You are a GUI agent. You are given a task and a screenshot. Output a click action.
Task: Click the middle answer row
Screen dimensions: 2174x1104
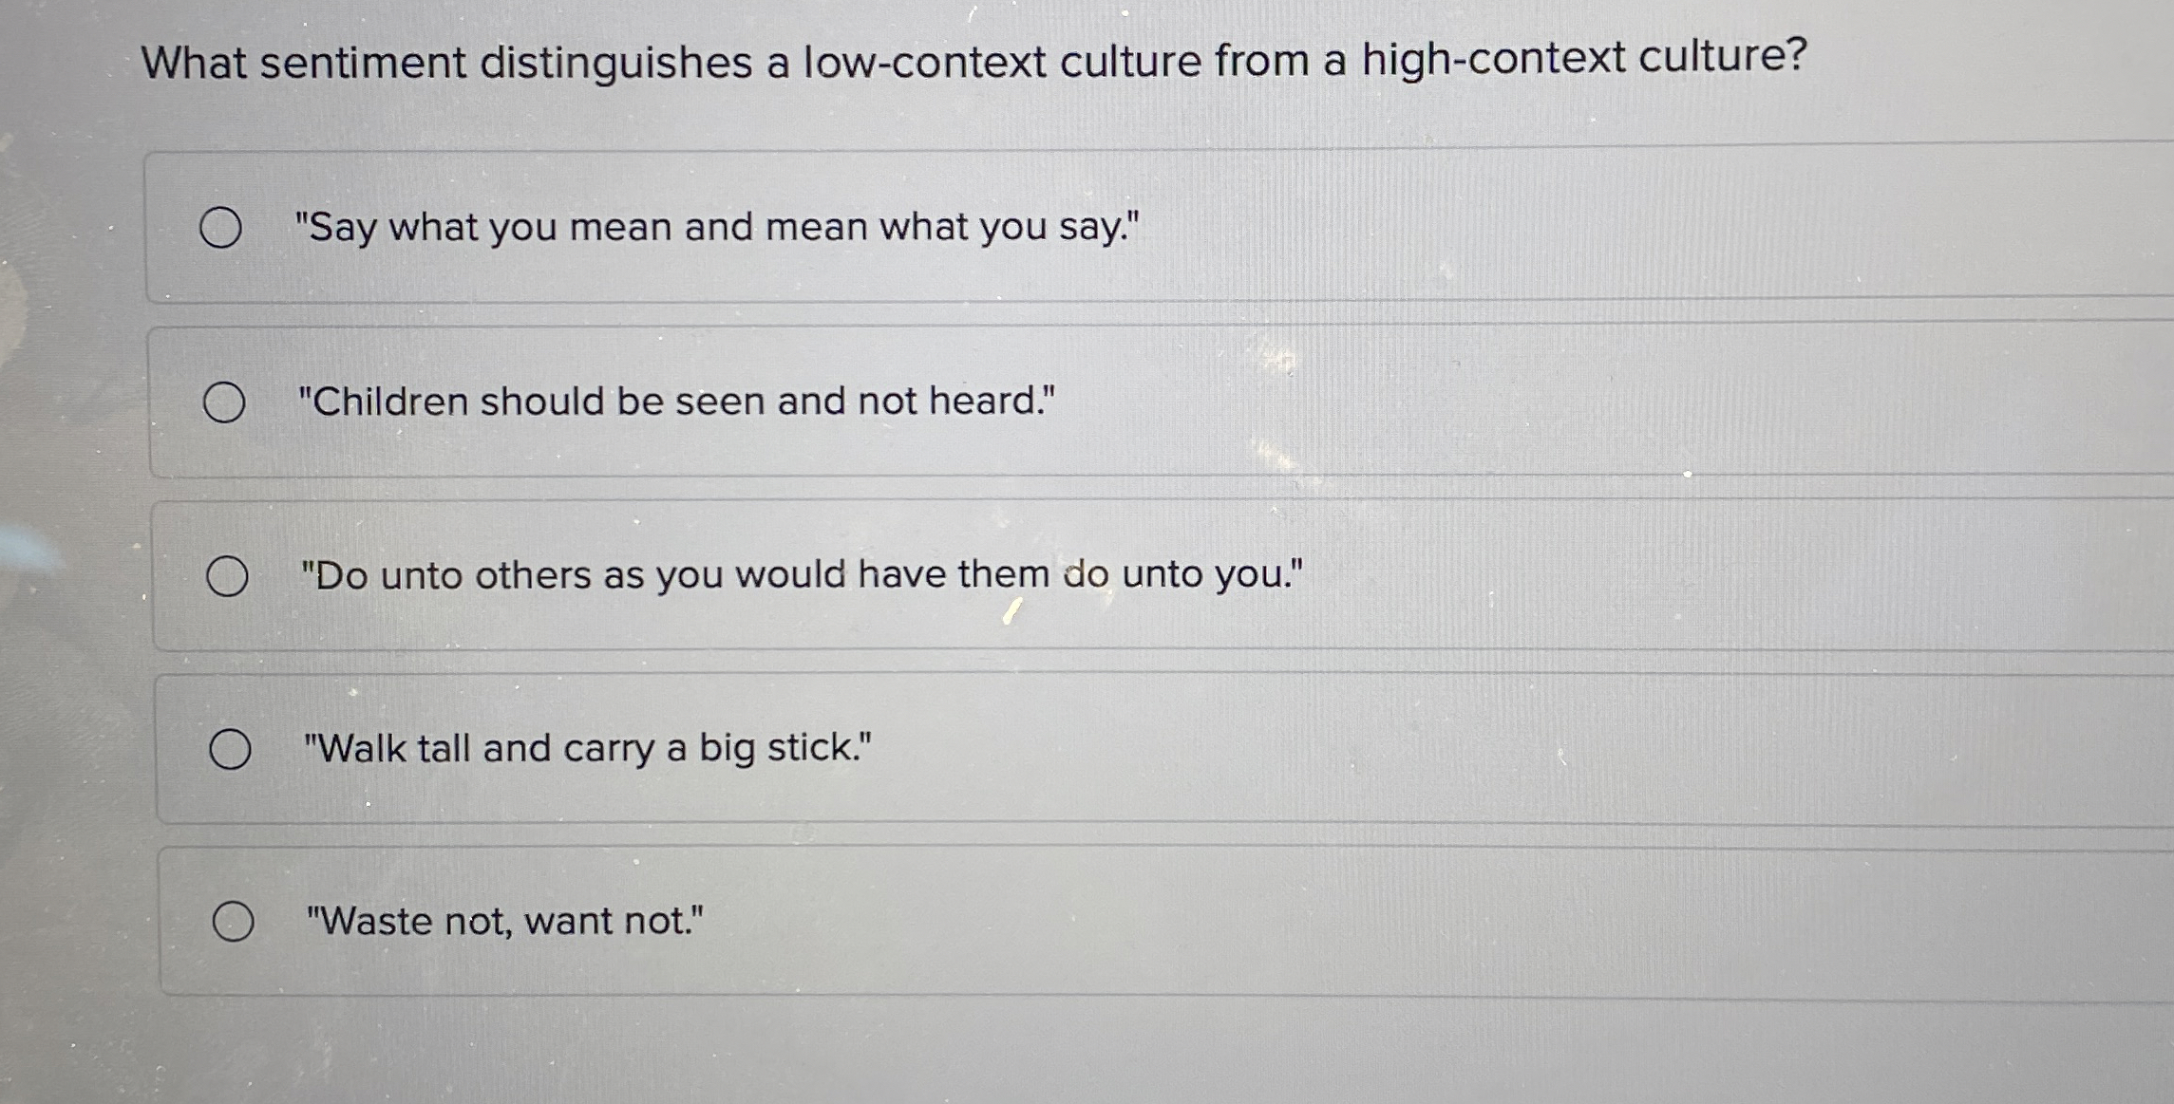tap(1045, 573)
